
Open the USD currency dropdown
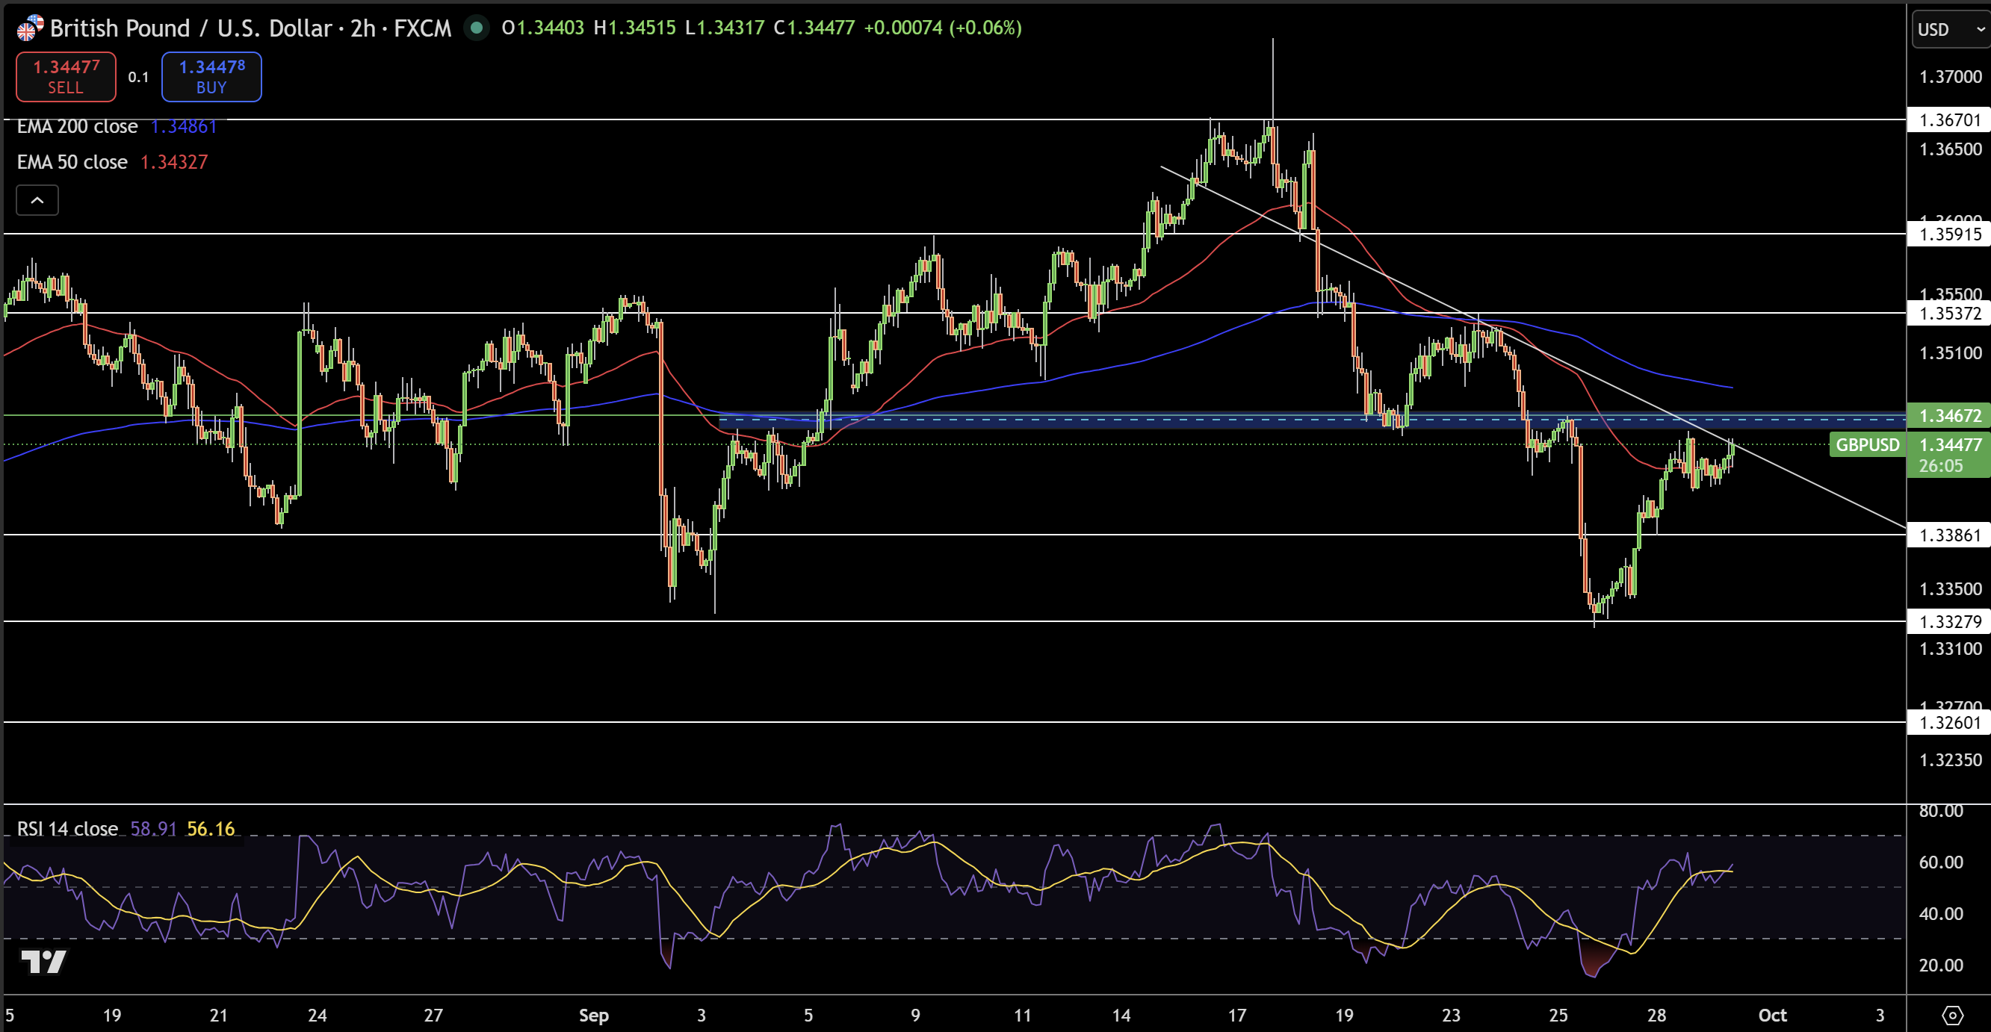[1949, 29]
